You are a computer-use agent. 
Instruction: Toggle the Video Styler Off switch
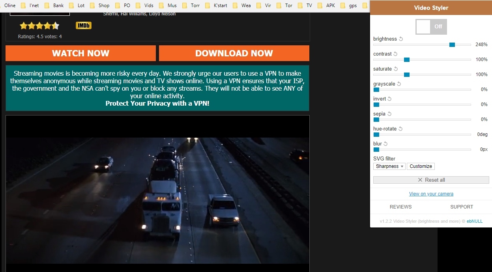[431, 27]
